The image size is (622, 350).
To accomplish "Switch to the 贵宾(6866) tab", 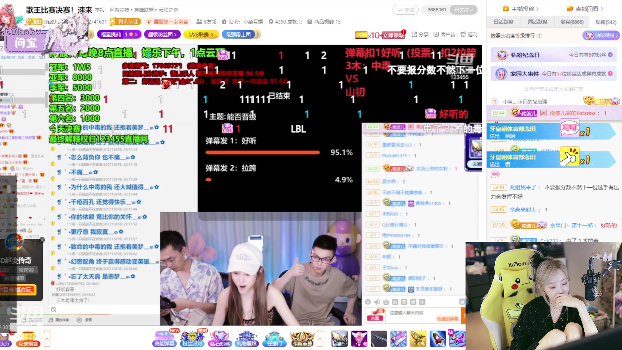I will [572, 22].
